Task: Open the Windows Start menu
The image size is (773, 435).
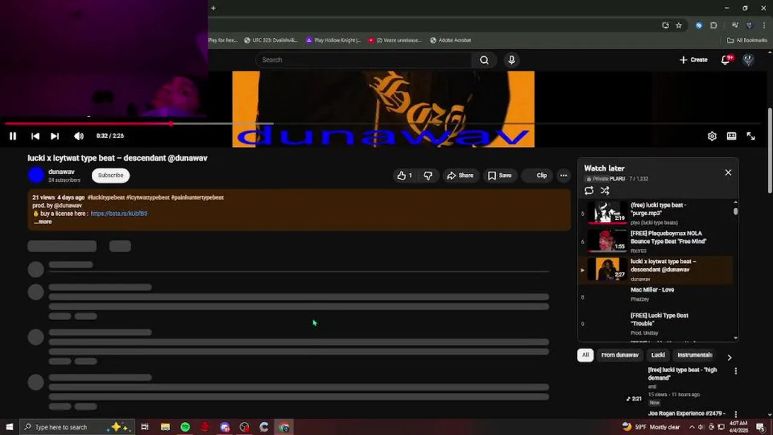Action: pyautogui.click(x=10, y=427)
